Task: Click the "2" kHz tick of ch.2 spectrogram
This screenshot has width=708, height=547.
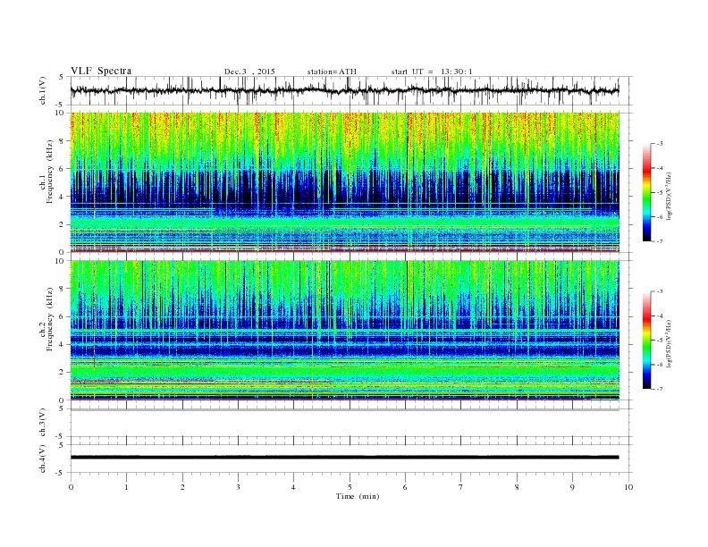Action: click(63, 373)
